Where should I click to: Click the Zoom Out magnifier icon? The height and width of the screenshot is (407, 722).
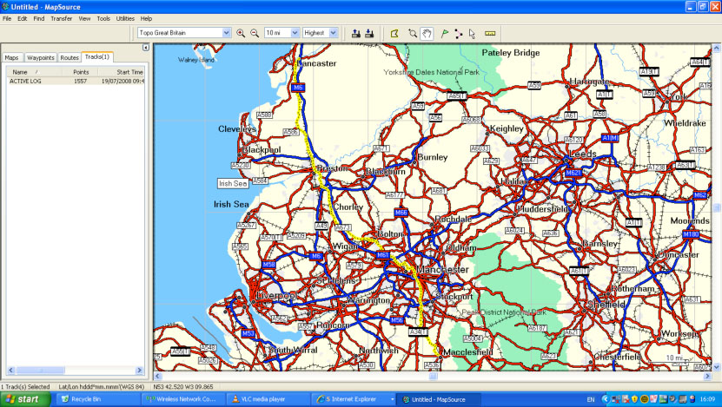pos(255,33)
